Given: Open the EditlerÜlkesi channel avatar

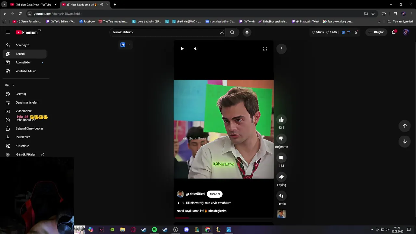Looking at the screenshot, I should click(180, 194).
